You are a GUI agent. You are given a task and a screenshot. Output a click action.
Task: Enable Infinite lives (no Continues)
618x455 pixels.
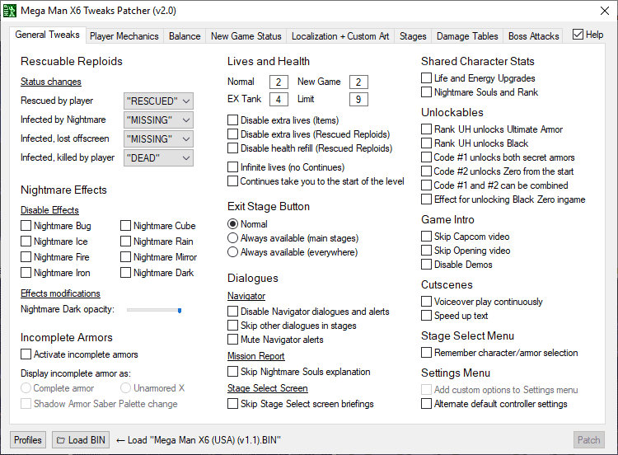click(233, 167)
